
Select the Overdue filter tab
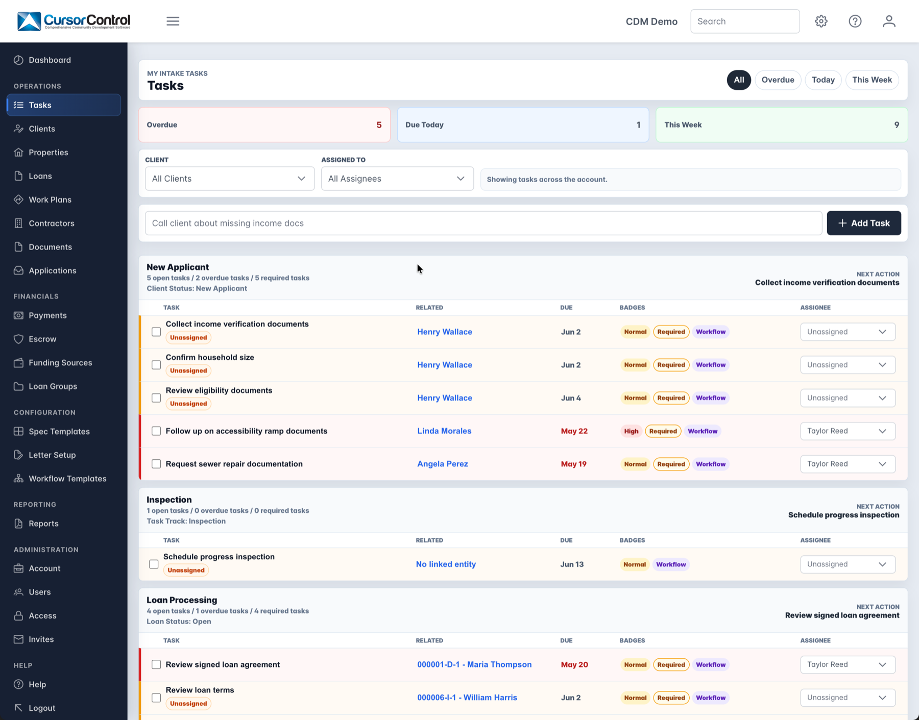pos(778,80)
